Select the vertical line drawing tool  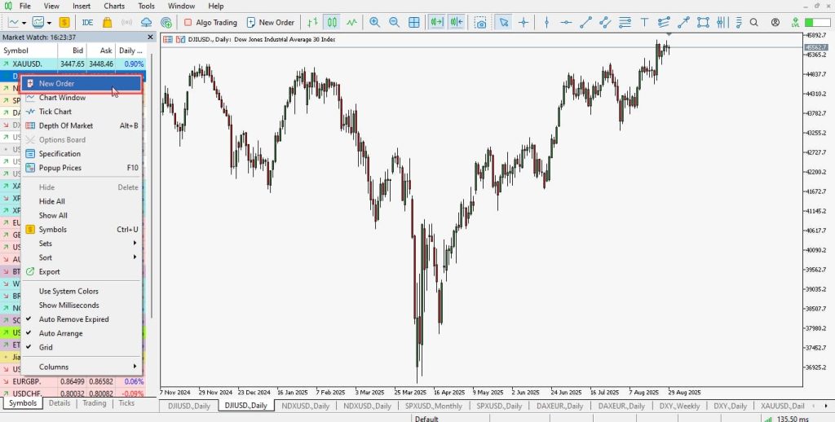(x=546, y=22)
